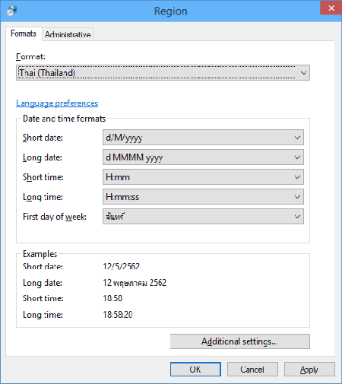Screen dimensions: 342x384
Task: Click the First day of week arrow
Action: 297,217
